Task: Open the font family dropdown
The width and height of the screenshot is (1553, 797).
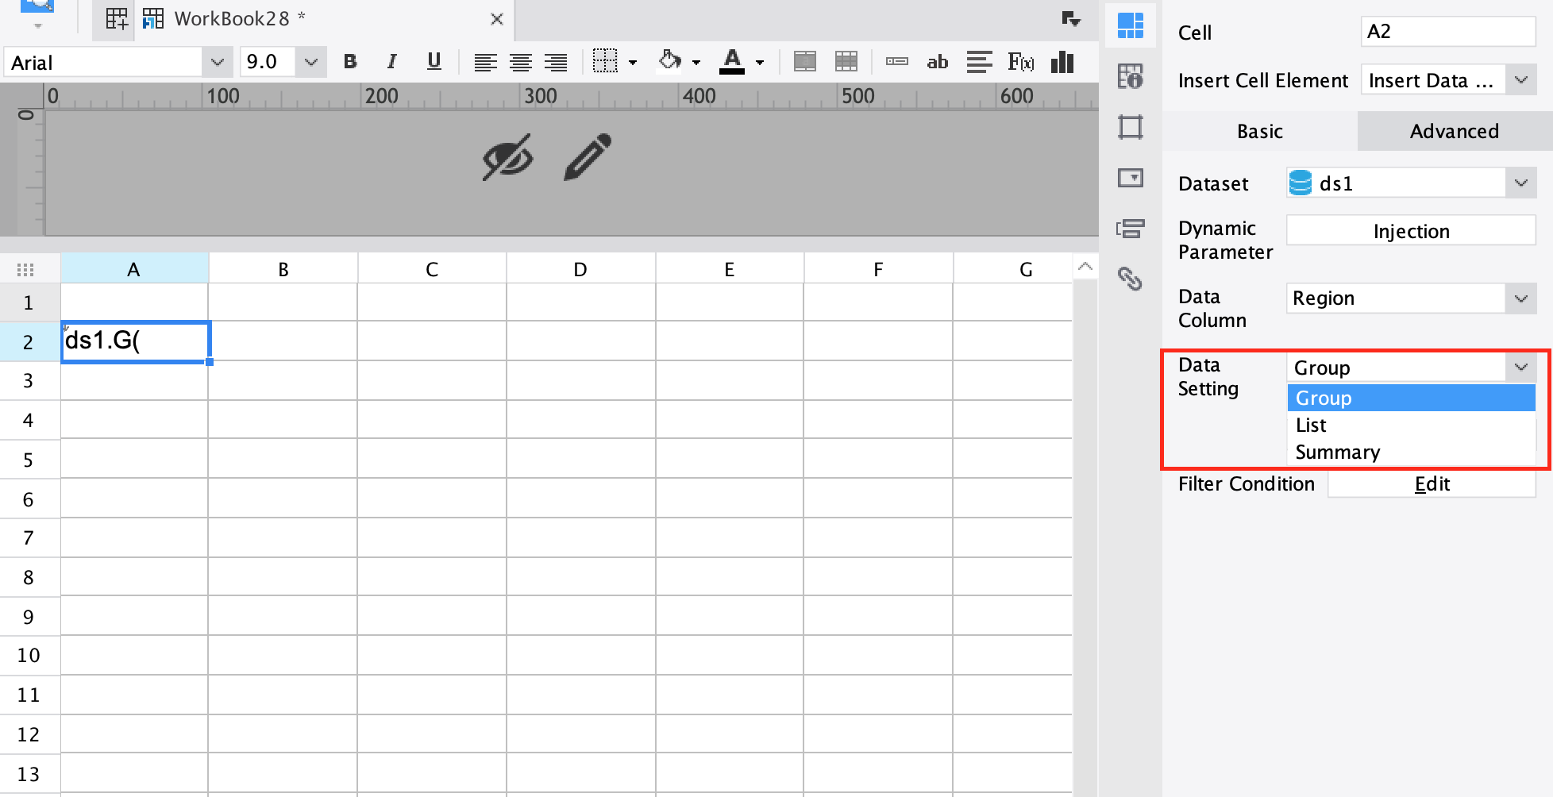Action: 217,61
